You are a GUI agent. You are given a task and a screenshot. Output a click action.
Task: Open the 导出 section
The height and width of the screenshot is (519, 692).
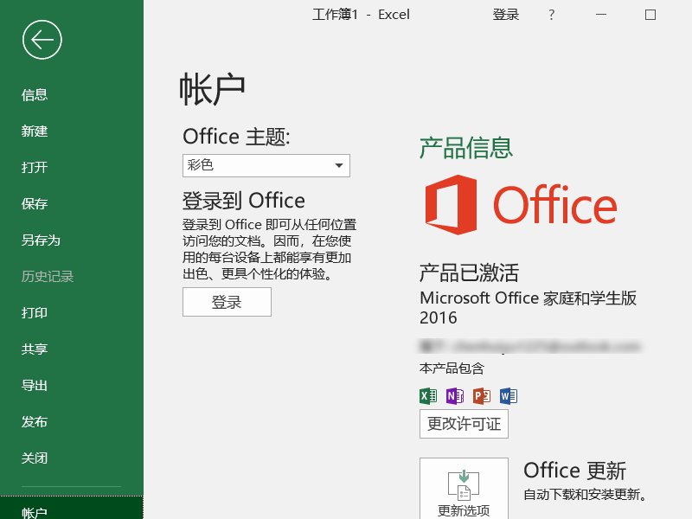pyautogui.click(x=35, y=386)
